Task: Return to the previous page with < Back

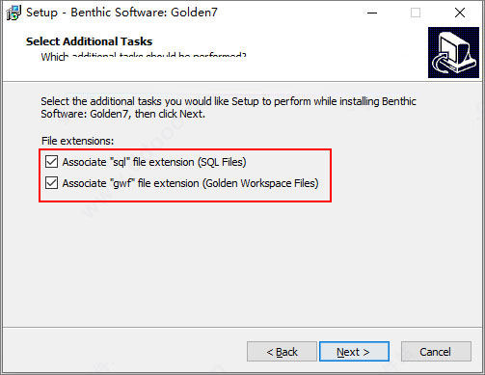Action: [x=282, y=352]
